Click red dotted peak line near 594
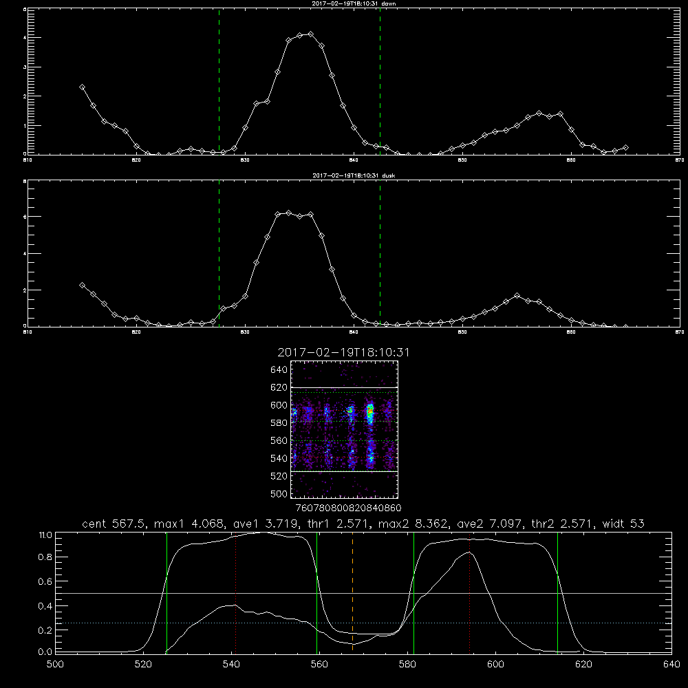688x688 pixels. (x=469, y=592)
